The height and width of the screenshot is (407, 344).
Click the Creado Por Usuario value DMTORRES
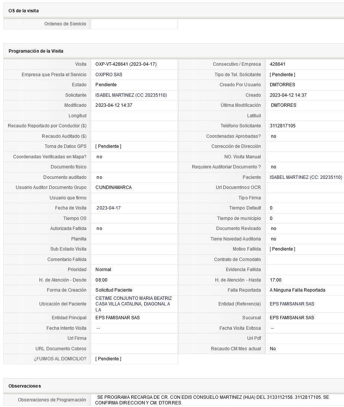click(x=282, y=85)
